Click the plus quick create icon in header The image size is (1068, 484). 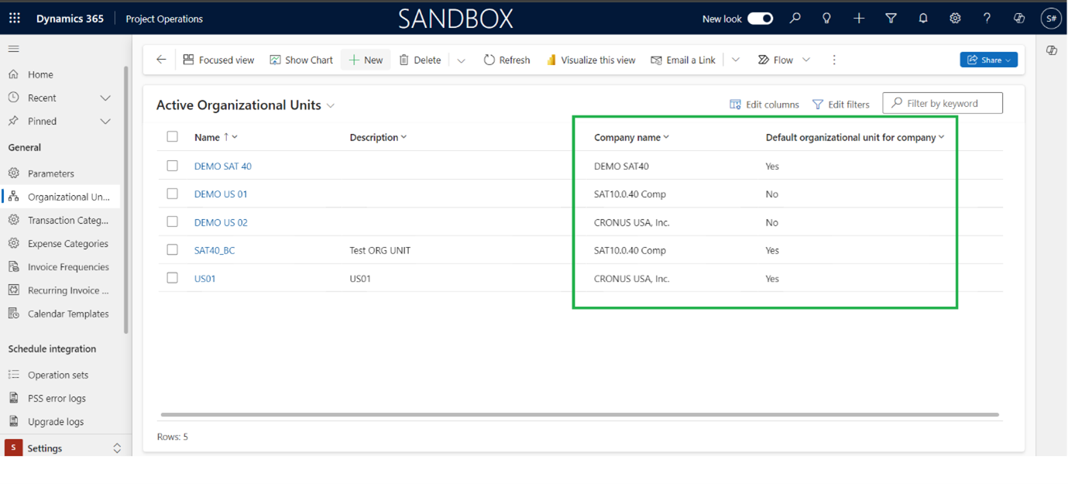click(x=859, y=19)
